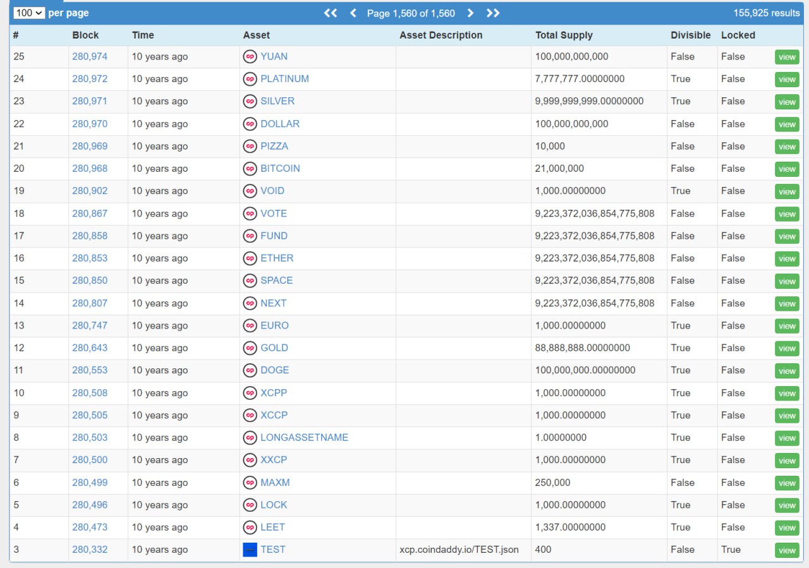Click the NEXT asset icon
809x568 pixels.
250,303
